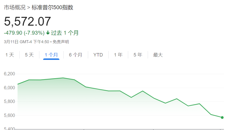
Task: Click the 标准普尔500指数 title
Action: (x=52, y=7)
